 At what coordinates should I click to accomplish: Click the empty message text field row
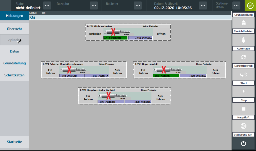click(x=135, y=17)
